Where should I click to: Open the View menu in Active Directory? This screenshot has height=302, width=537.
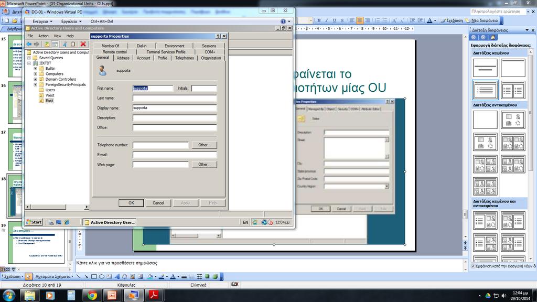(x=57, y=36)
